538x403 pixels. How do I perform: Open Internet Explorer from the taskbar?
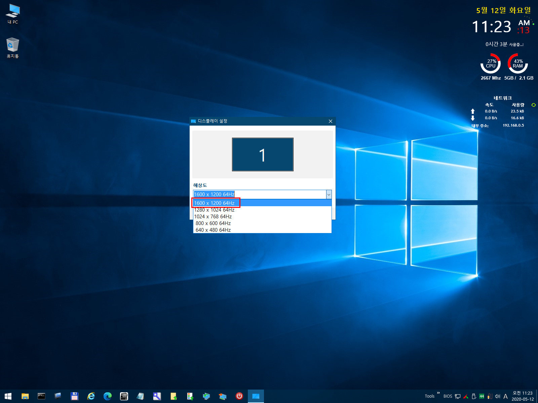click(x=91, y=396)
